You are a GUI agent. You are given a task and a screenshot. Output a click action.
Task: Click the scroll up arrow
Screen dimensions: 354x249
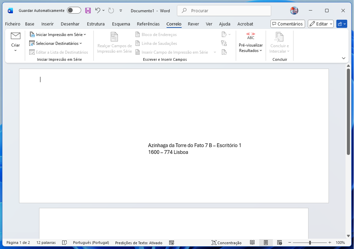348,66
